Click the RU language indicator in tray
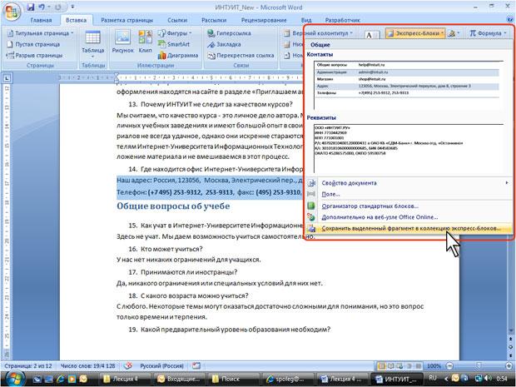This screenshot has width=516, height=387. point(433,378)
